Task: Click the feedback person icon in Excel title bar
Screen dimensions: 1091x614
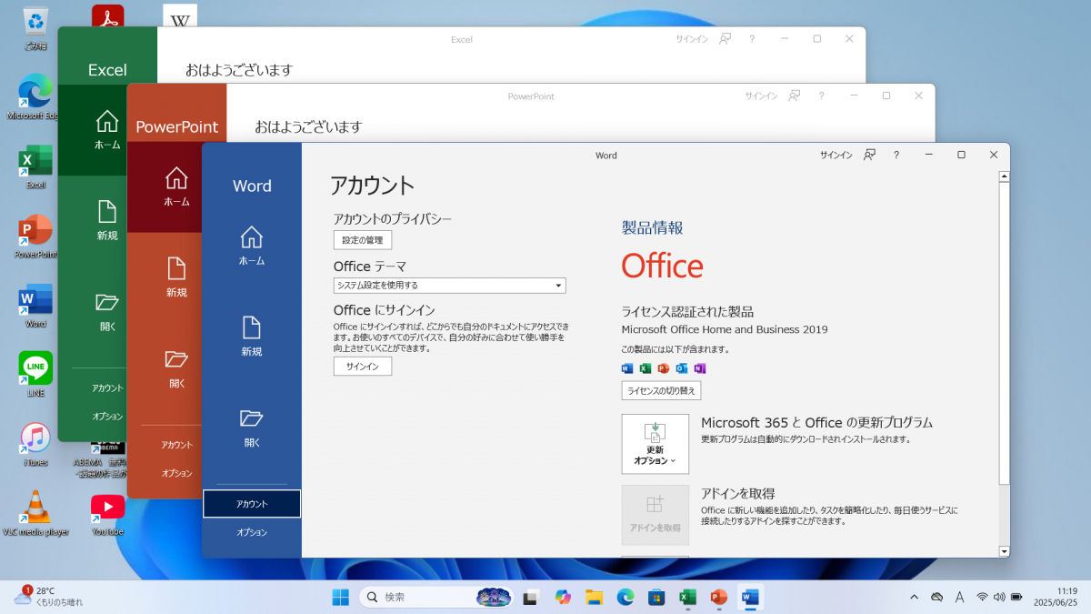Action: point(725,39)
